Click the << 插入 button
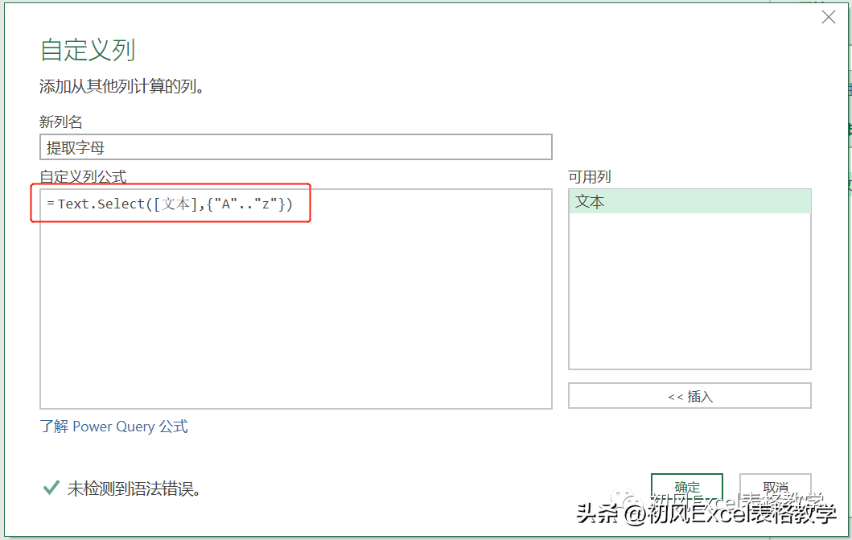The height and width of the screenshot is (540, 852). [689, 396]
